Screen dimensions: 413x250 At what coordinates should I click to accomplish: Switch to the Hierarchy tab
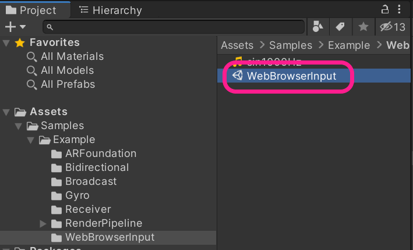pos(110,10)
